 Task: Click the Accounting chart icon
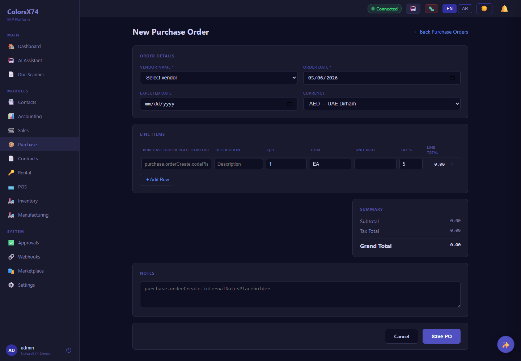[x=11, y=117]
